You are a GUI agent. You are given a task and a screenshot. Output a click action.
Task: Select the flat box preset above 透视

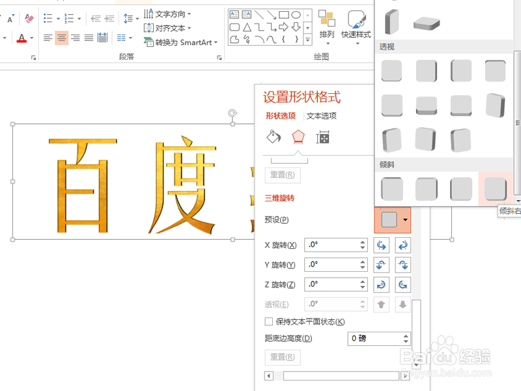tap(427, 24)
